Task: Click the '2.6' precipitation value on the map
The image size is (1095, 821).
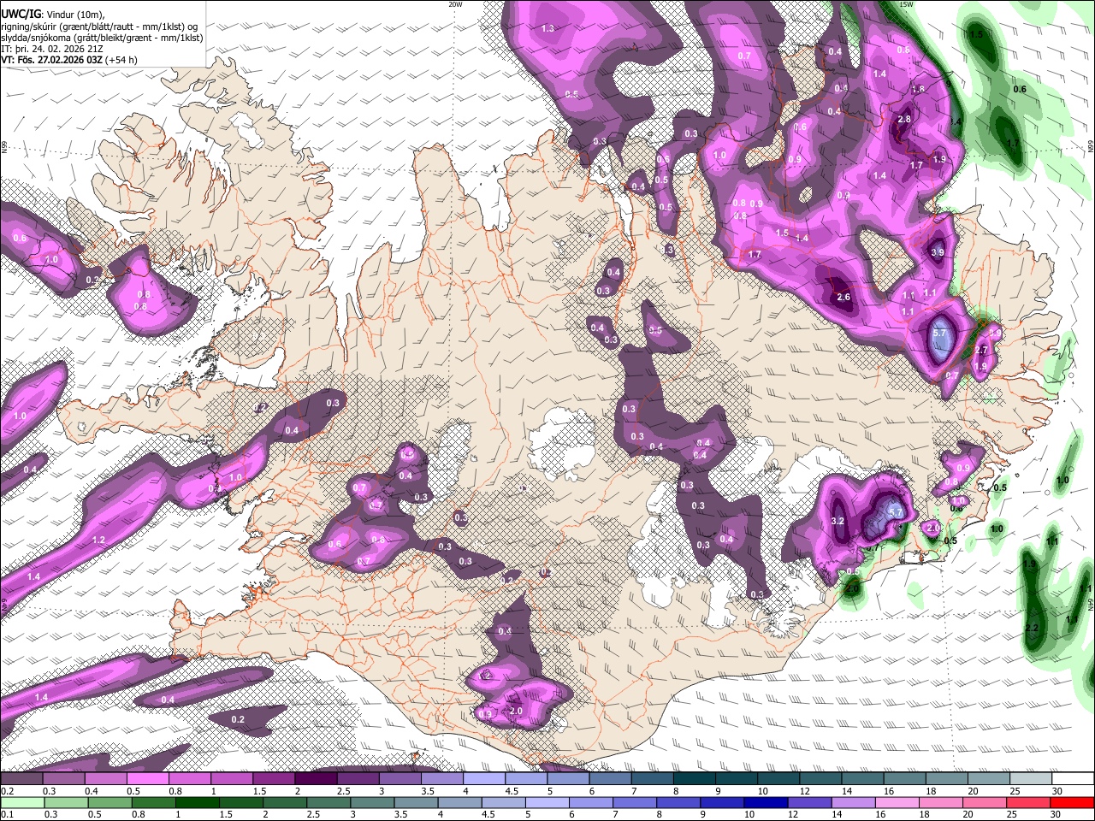Action: coord(843,297)
